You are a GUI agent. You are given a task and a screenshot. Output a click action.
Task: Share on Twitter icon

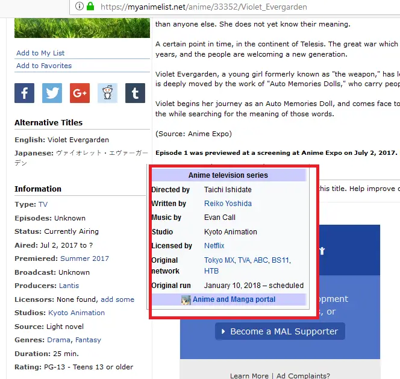52,93
